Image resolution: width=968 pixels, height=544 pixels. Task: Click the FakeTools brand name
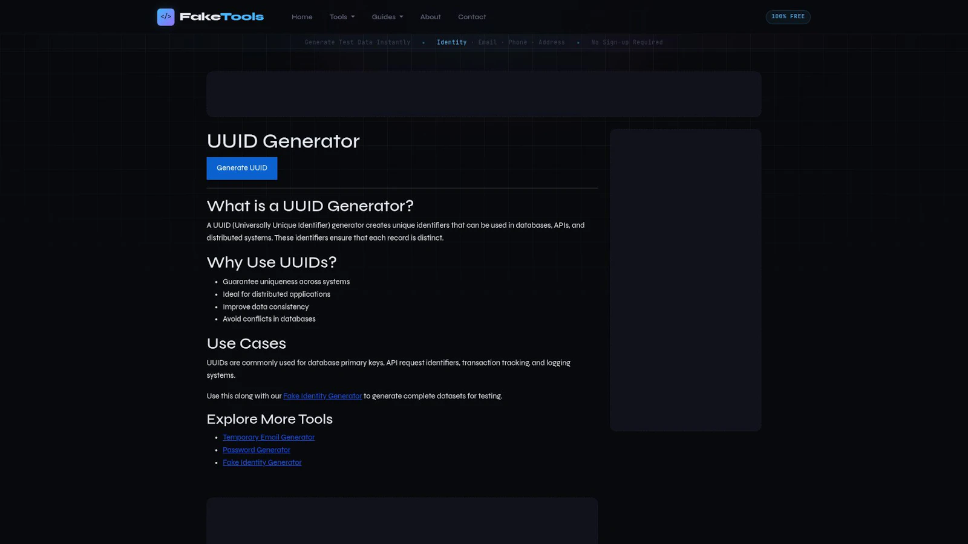tap(221, 17)
